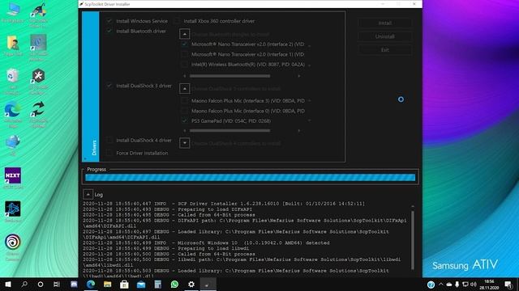Viewport: 519px width, 291px height.
Task: Open NZXT CAM desktop shortcut
Action: [13, 178]
